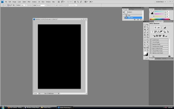
Task: Open the Layer menu
Action: pos(19,2)
